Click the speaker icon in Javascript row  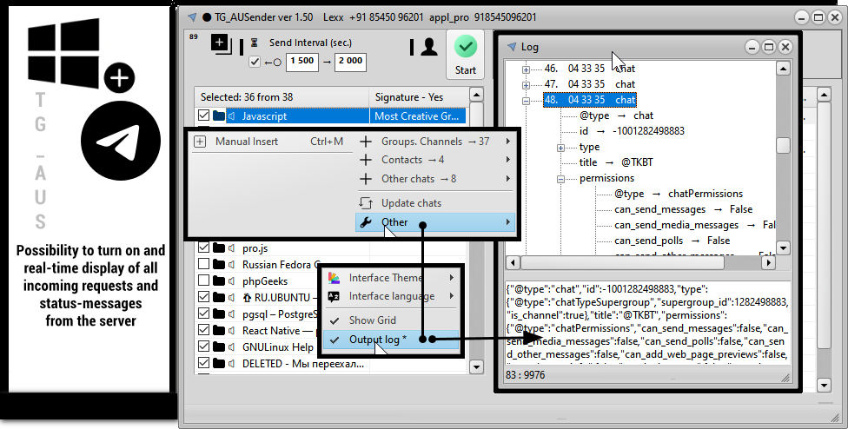(231, 115)
